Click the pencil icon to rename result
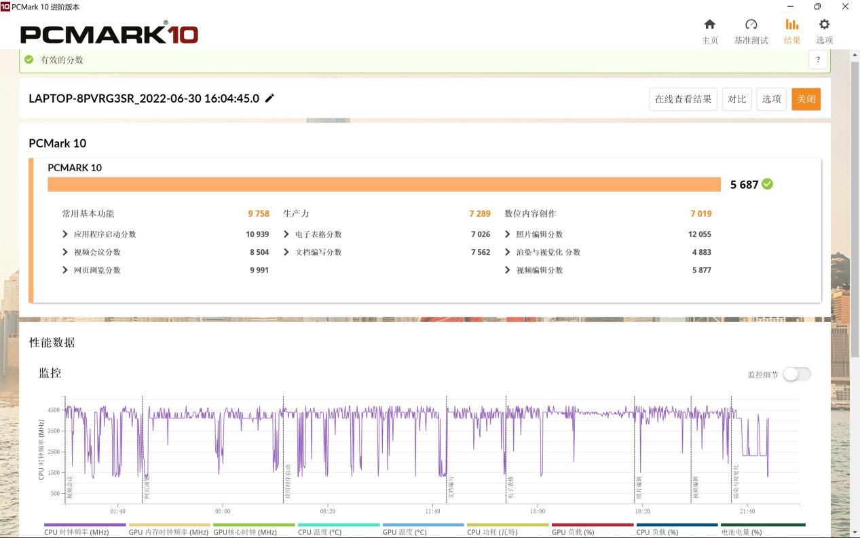 coord(269,98)
